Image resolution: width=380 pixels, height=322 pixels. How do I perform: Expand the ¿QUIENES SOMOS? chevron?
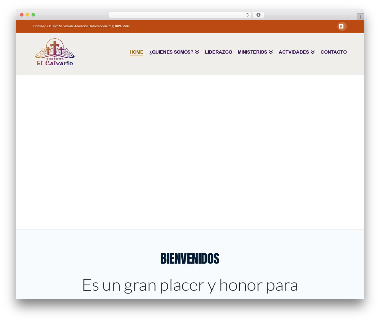point(197,52)
